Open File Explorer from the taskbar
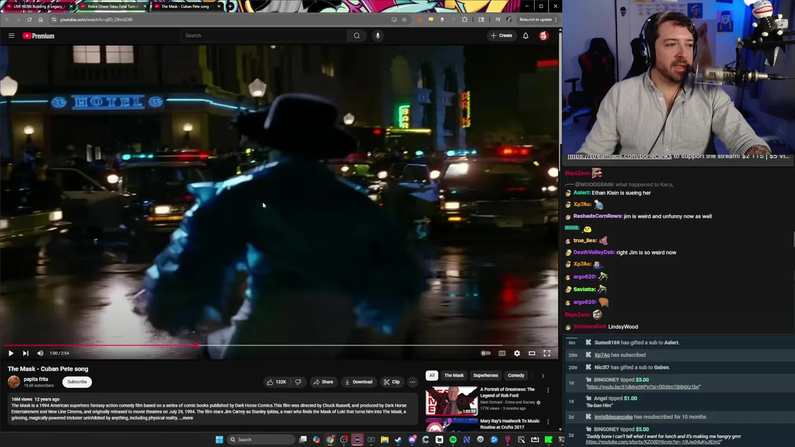Viewport: 795px width, 447px height. click(x=384, y=440)
